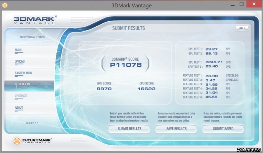
Task: Click the Submit Results heading
Action: click(129, 28)
